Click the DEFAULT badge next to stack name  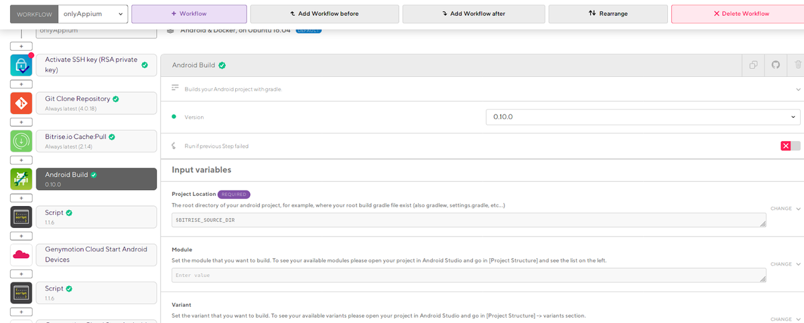coord(309,31)
